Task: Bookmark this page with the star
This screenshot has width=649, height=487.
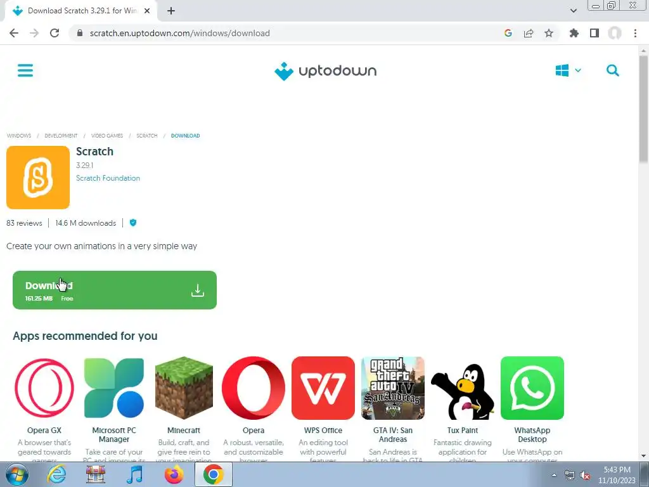Action: pyautogui.click(x=549, y=33)
